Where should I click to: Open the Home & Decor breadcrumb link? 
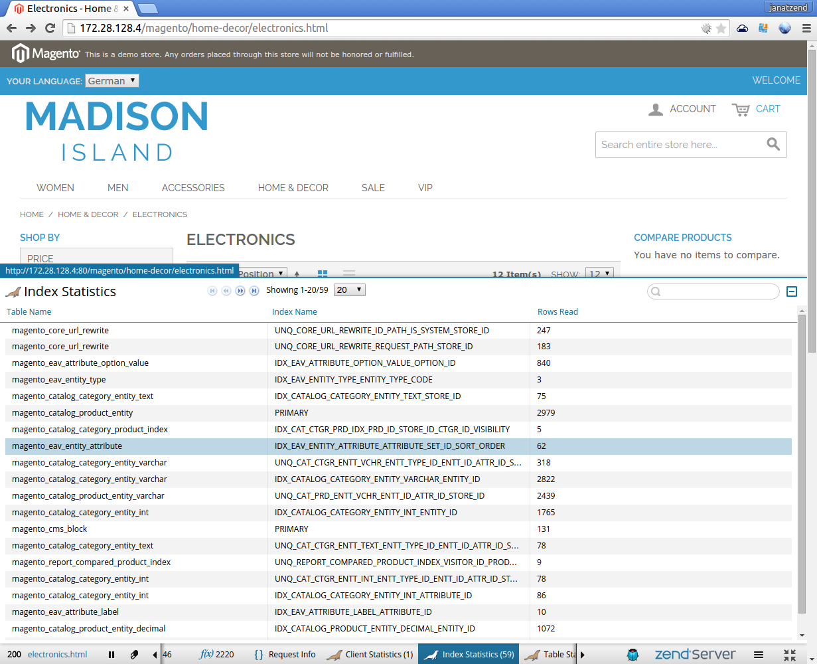pos(88,214)
